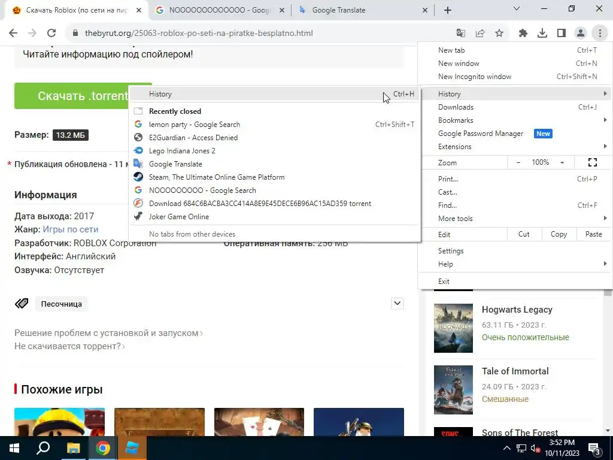Open a new tab with plus button

click(448, 10)
